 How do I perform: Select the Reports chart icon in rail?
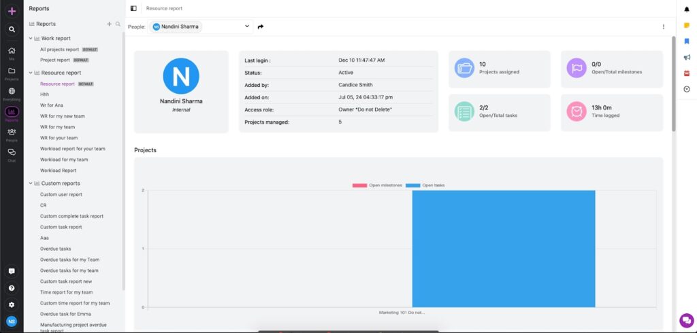12,112
